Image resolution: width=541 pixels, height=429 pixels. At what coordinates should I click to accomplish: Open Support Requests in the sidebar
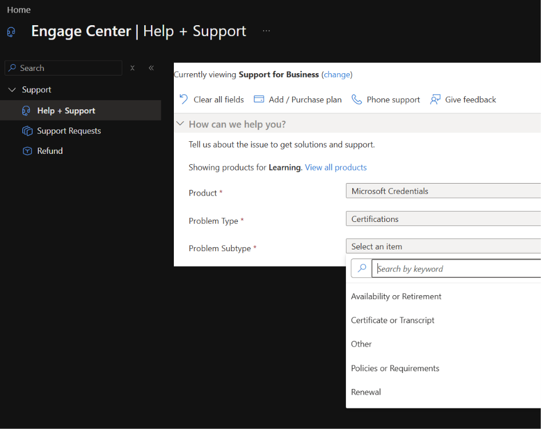pyautogui.click(x=69, y=131)
